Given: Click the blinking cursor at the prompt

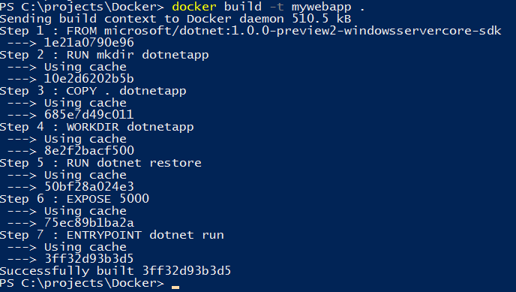Looking at the screenshot, I should 175,287.
